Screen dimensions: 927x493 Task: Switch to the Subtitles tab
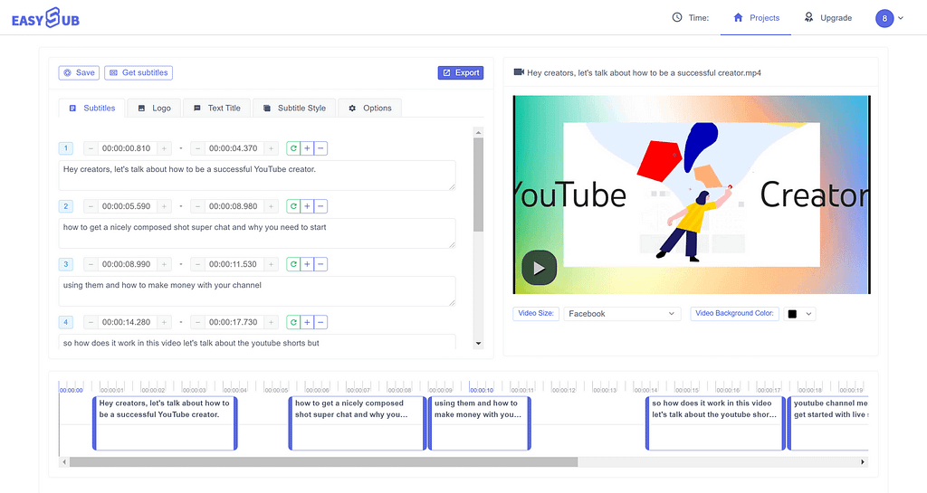tap(92, 108)
